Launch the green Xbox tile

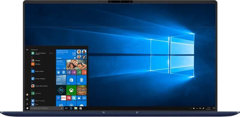tap(71, 90)
